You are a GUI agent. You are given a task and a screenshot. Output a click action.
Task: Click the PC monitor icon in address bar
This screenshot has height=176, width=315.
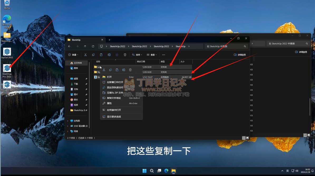pyautogui.click(x=101, y=46)
